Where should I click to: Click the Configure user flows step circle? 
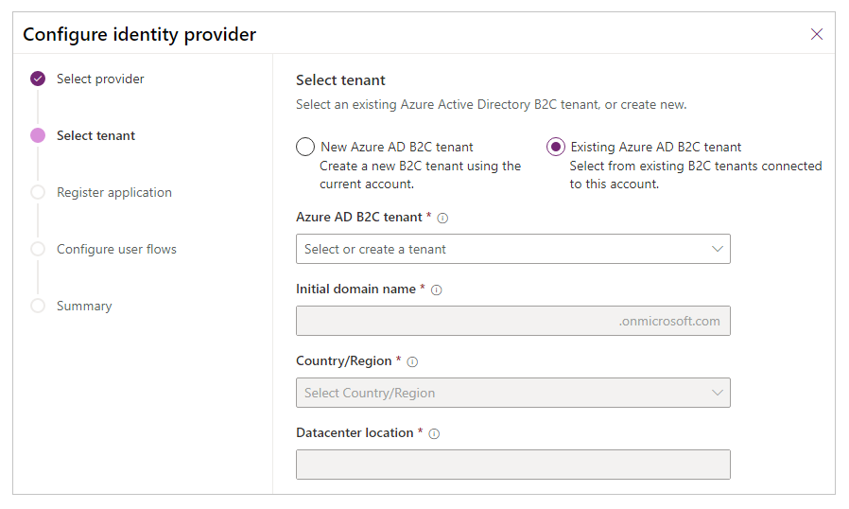[x=38, y=249]
